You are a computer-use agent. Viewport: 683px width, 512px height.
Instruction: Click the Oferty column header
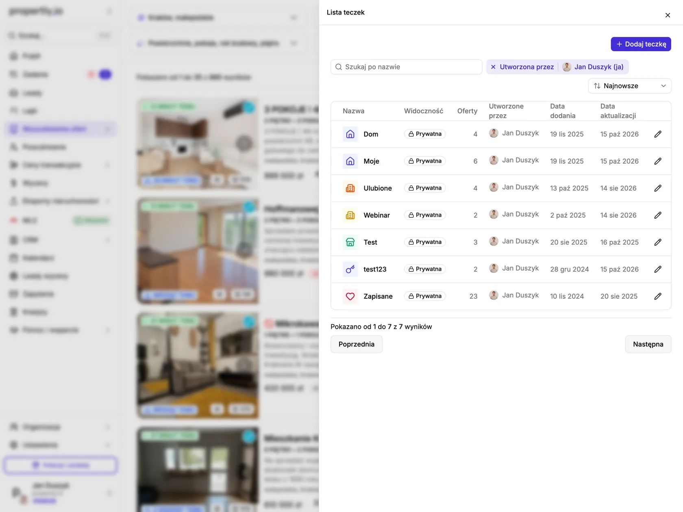pyautogui.click(x=467, y=111)
